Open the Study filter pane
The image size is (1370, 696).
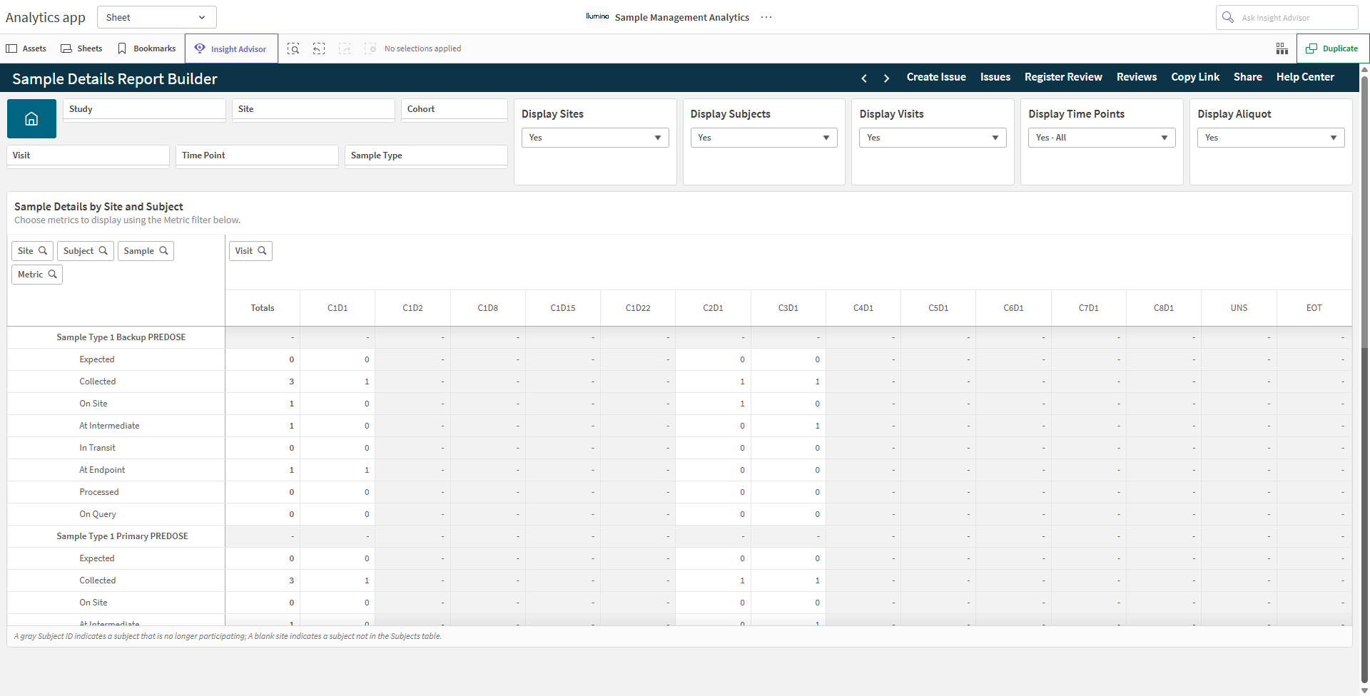tap(145, 110)
